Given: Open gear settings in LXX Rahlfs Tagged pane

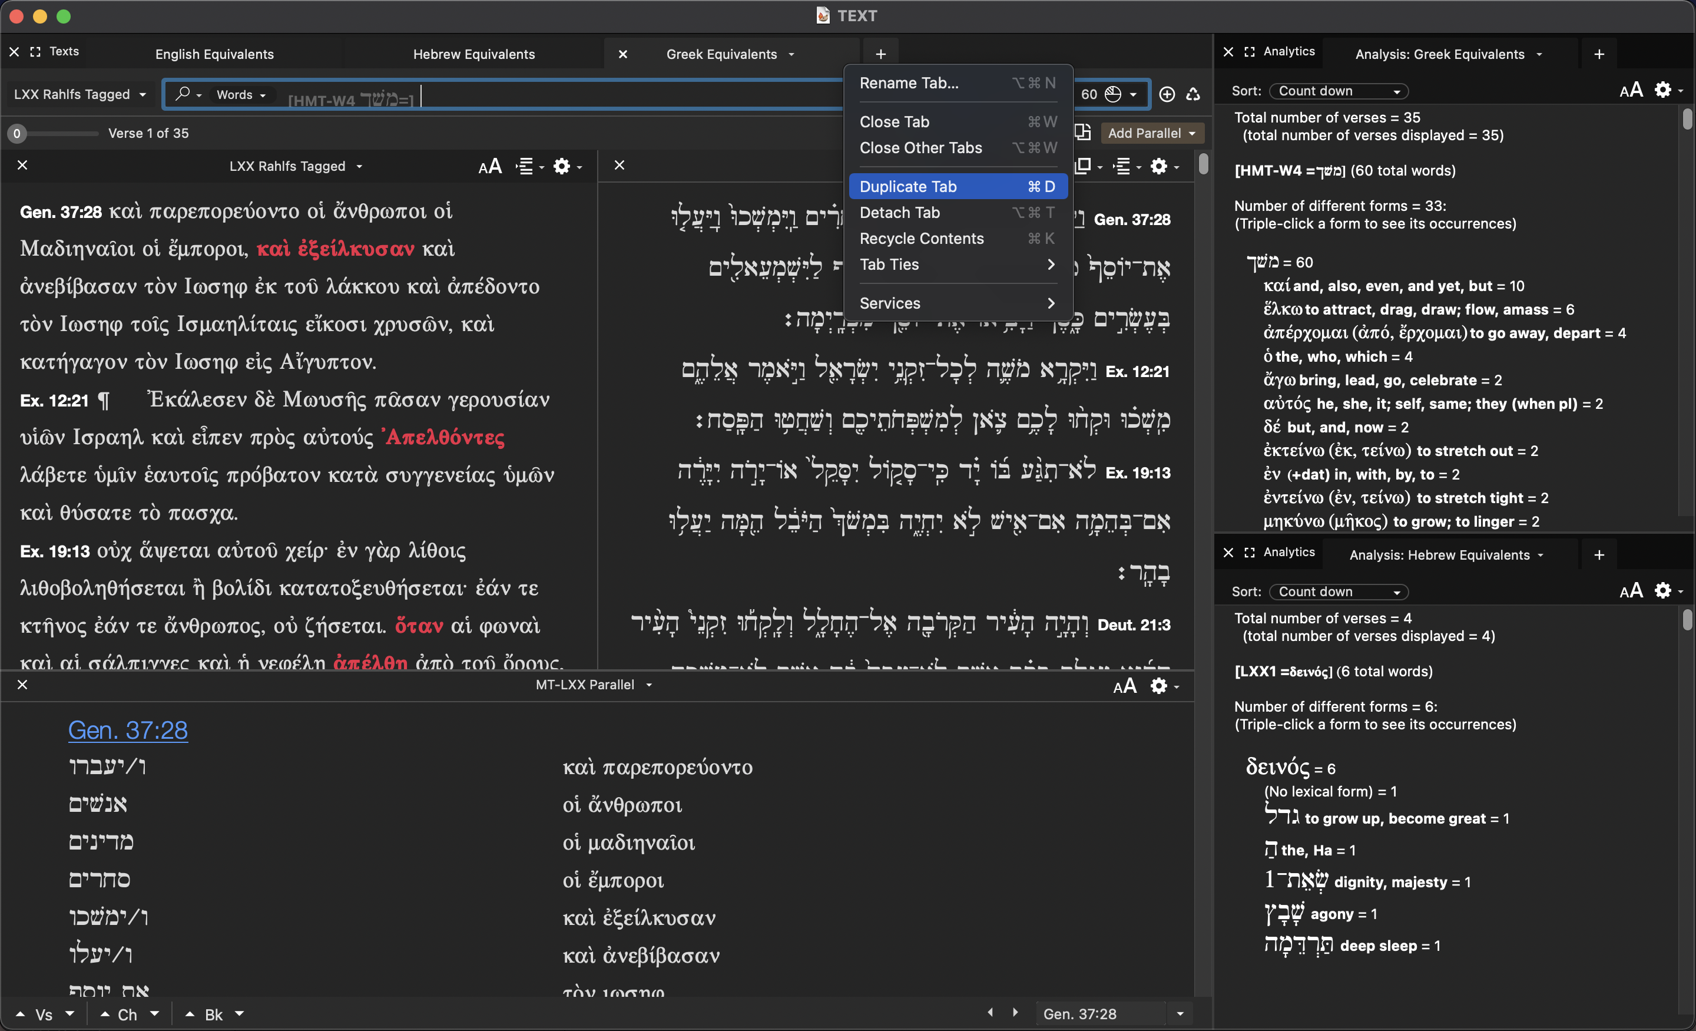Looking at the screenshot, I should click(562, 166).
